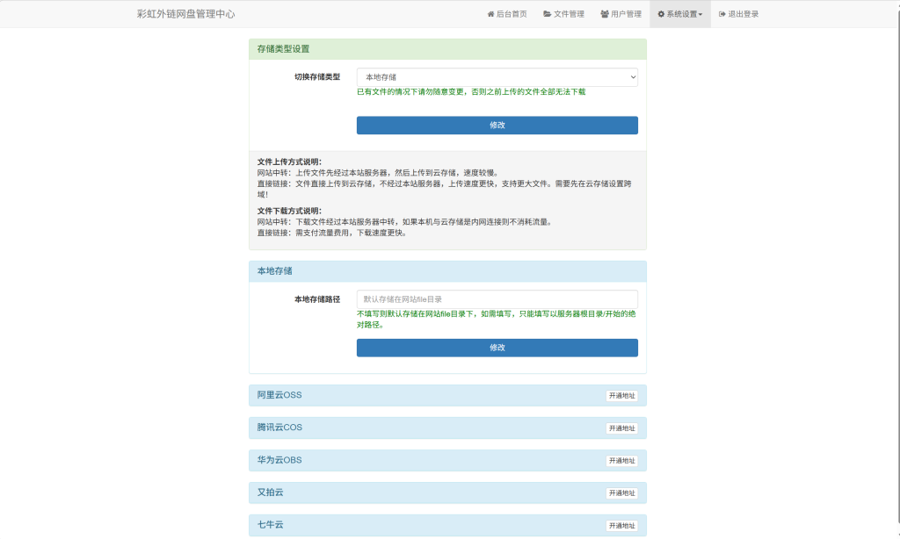Click 开通地址 for 华为云OBS
Viewport: 900px width, 539px height.
point(623,460)
